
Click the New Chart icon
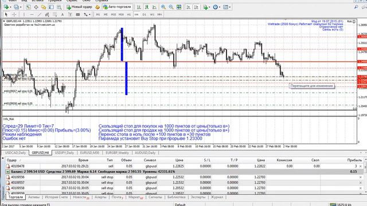[6, 7]
